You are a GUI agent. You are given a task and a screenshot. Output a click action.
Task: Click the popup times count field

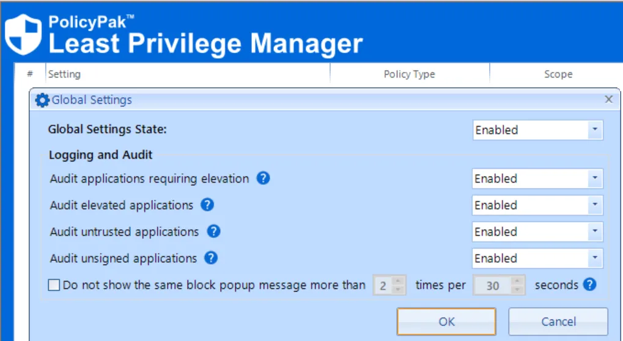pos(382,285)
